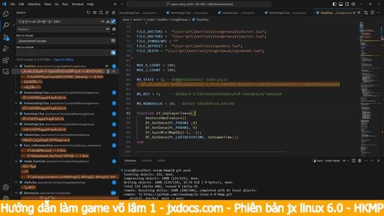Open the Go menu
This screenshot has height=216, width=384.
pos(56,4)
